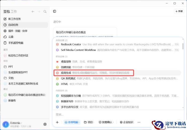Click the folder icon beside 文档

5,78
